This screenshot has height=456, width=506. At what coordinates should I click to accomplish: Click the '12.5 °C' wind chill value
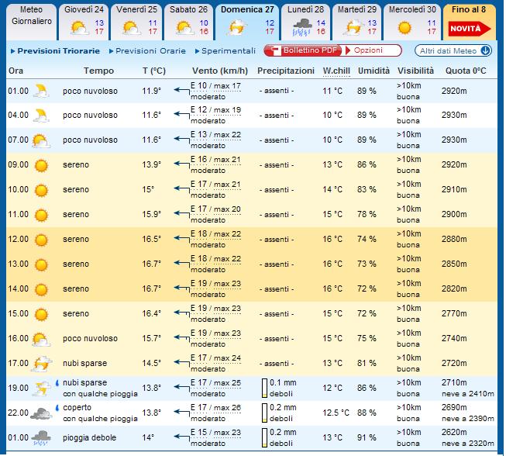click(336, 413)
